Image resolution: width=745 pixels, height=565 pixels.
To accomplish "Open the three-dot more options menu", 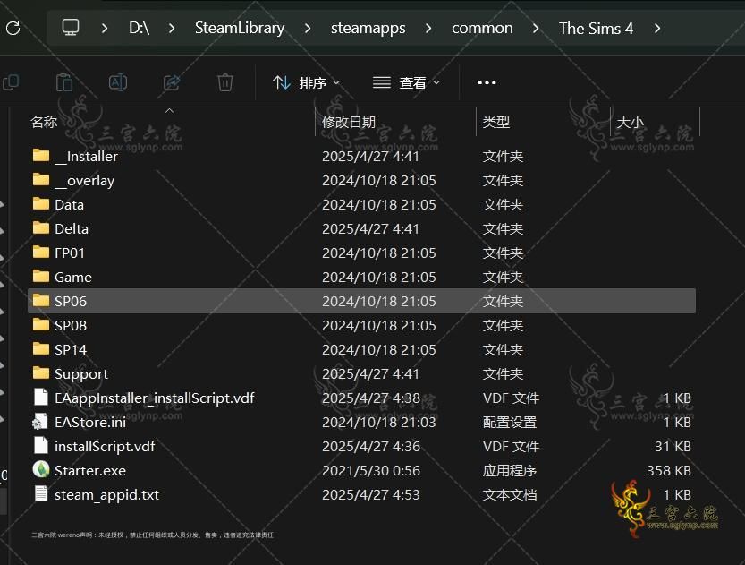I will pyautogui.click(x=487, y=82).
